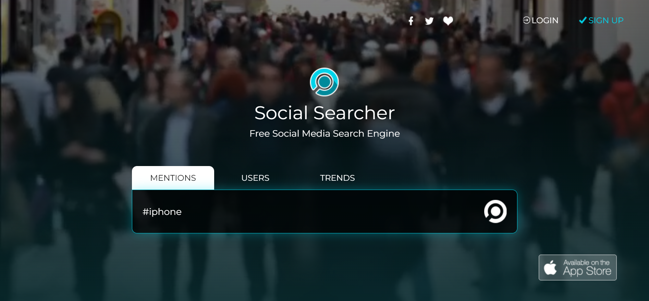Switch to the TRENDS tab
This screenshot has width=649, height=301.
(x=338, y=178)
